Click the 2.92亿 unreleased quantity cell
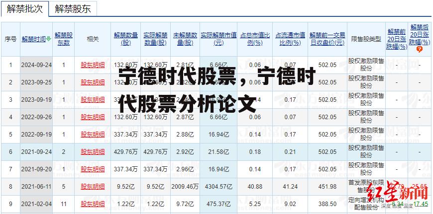The height and width of the screenshot is (214, 433). [x=185, y=152]
